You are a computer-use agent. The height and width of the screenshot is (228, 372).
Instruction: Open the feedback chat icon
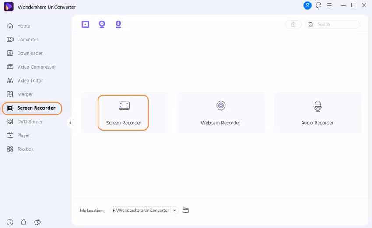point(37,222)
